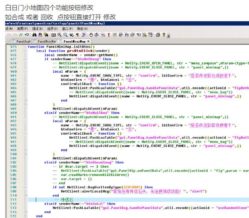
Task: Click the red exclamation mark icon
Action: (108, 35)
